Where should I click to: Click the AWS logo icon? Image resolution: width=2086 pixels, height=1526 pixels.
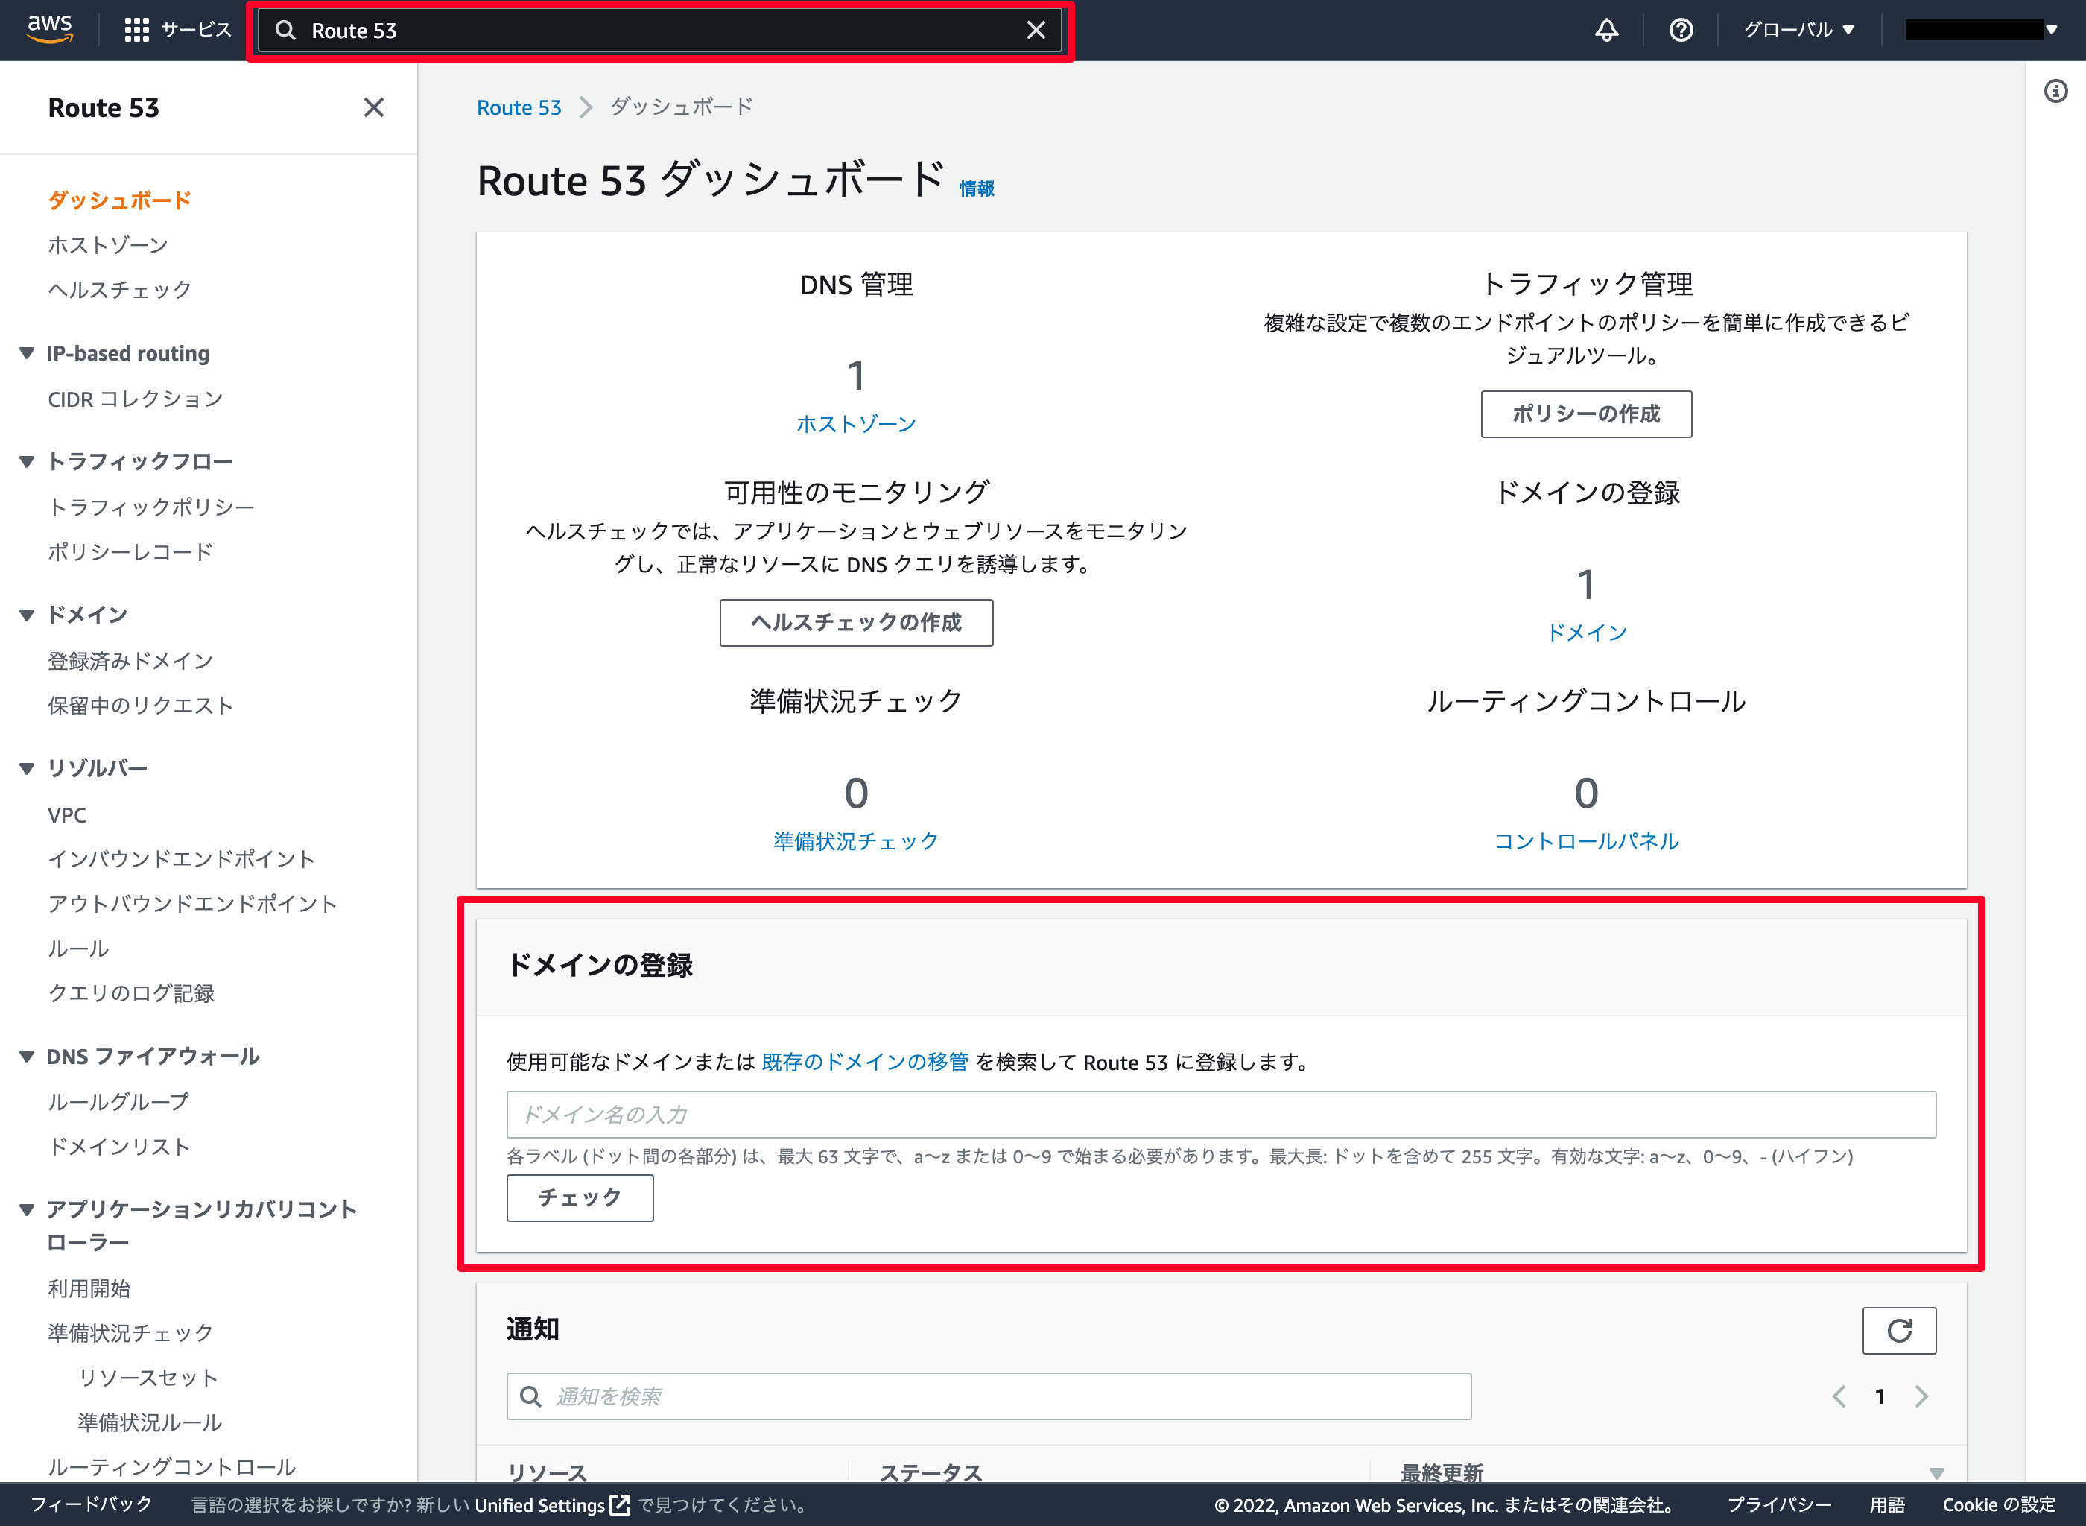coord(51,28)
